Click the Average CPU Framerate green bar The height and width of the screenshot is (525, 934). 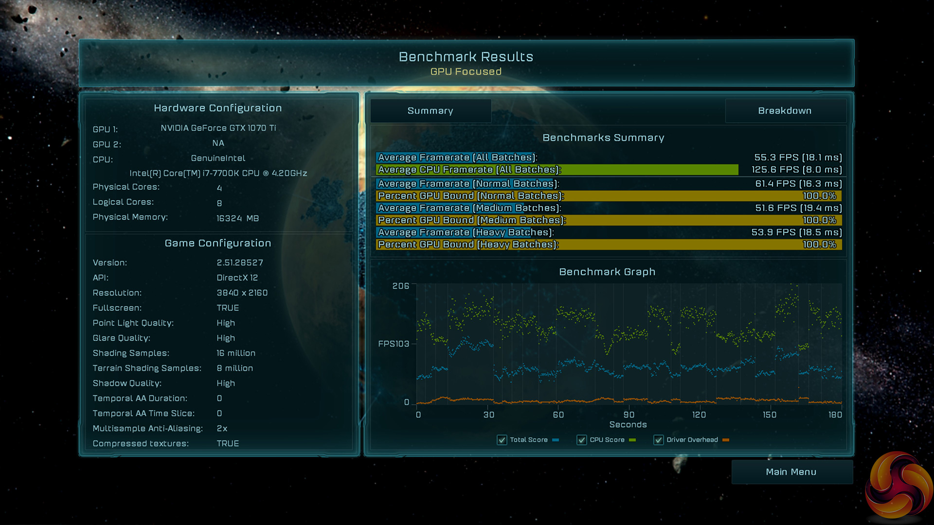(x=557, y=170)
